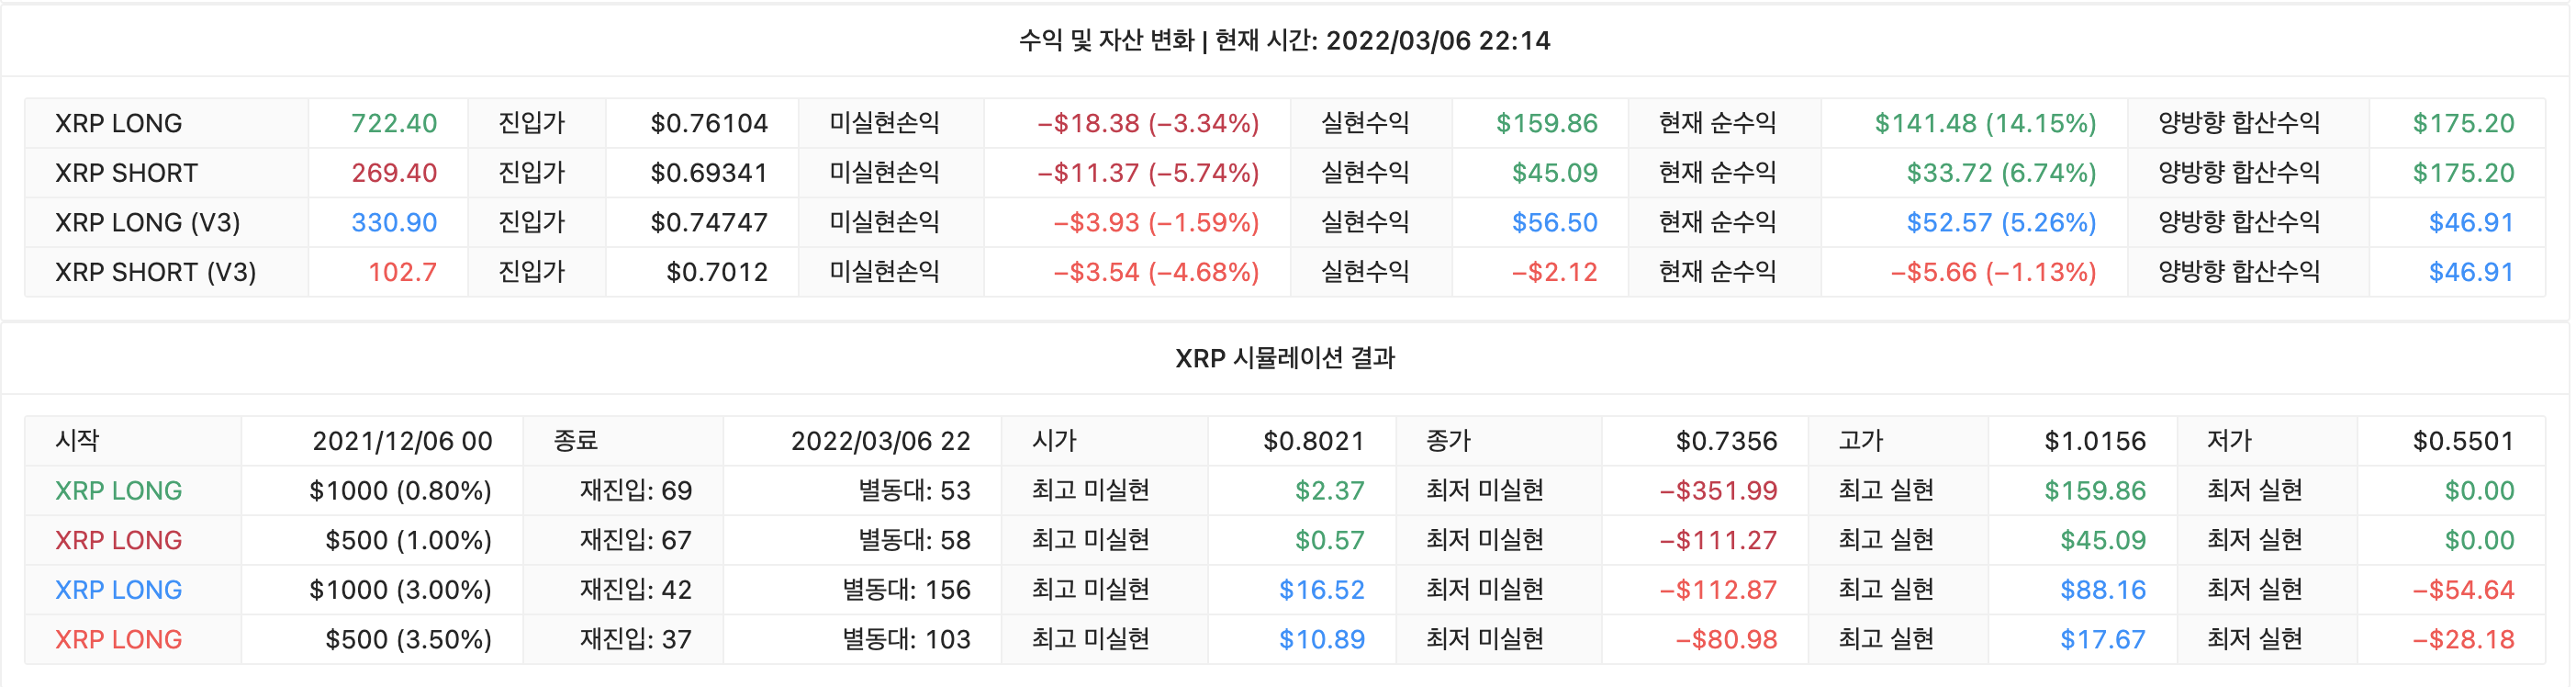Image resolution: width=2576 pixels, height=687 pixels.
Task: Click unrealized loss -$11.37 (-5.74%)
Action: click(1148, 173)
